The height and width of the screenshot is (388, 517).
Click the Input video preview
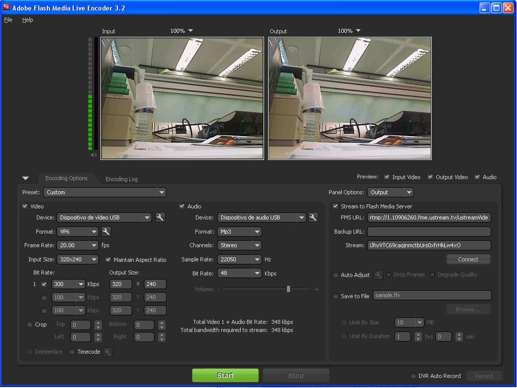pyautogui.click(x=182, y=98)
